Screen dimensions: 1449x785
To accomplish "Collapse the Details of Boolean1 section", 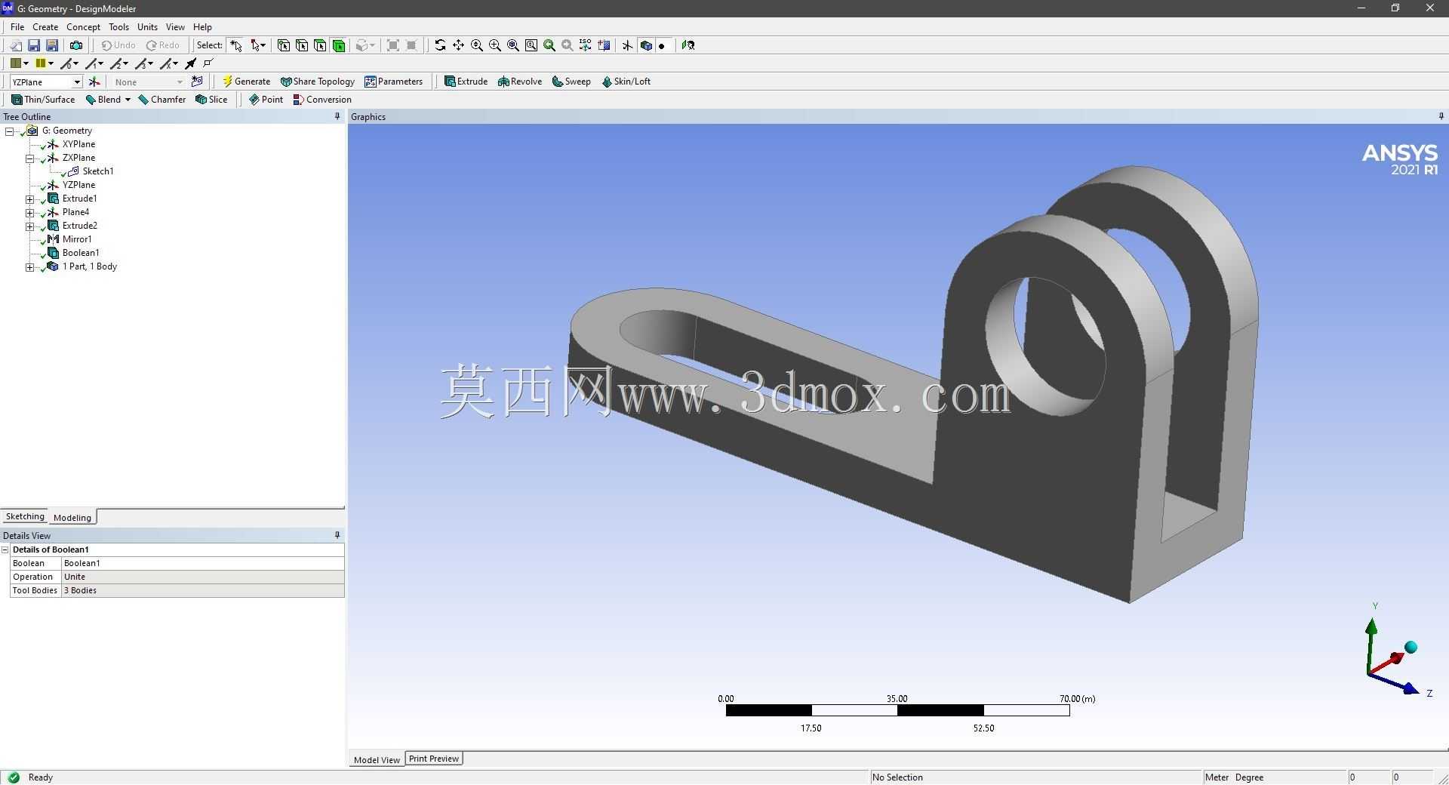I will [x=5, y=549].
